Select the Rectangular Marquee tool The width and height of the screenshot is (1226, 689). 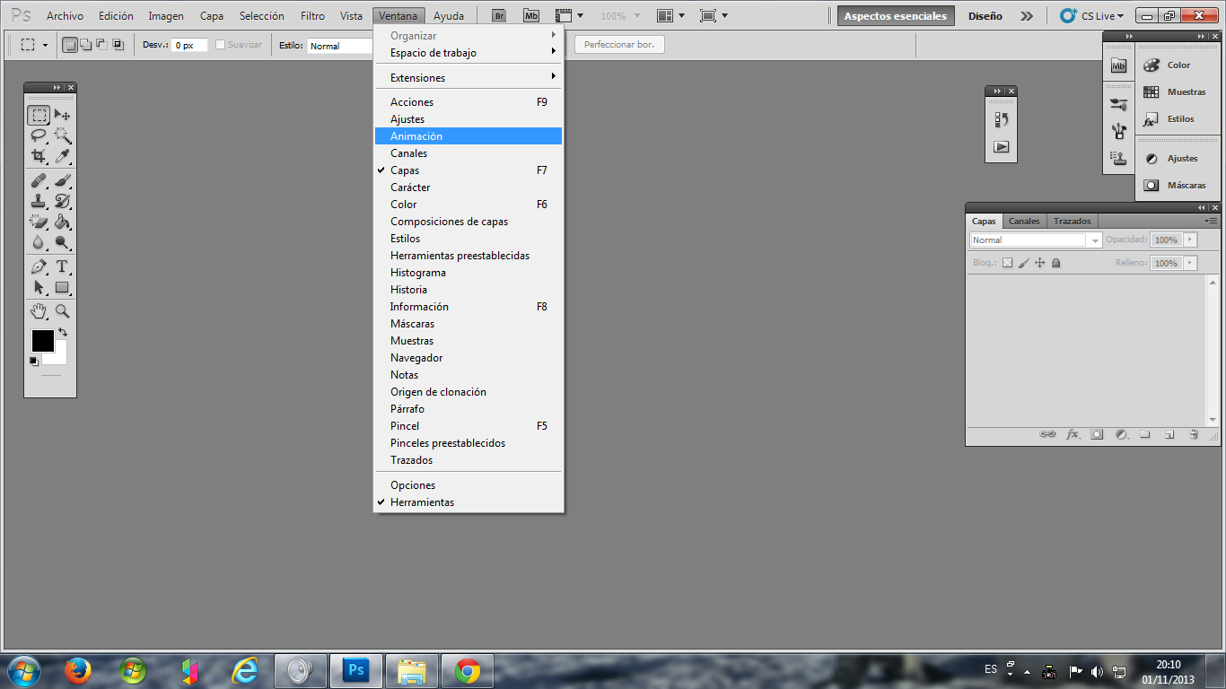coord(39,114)
